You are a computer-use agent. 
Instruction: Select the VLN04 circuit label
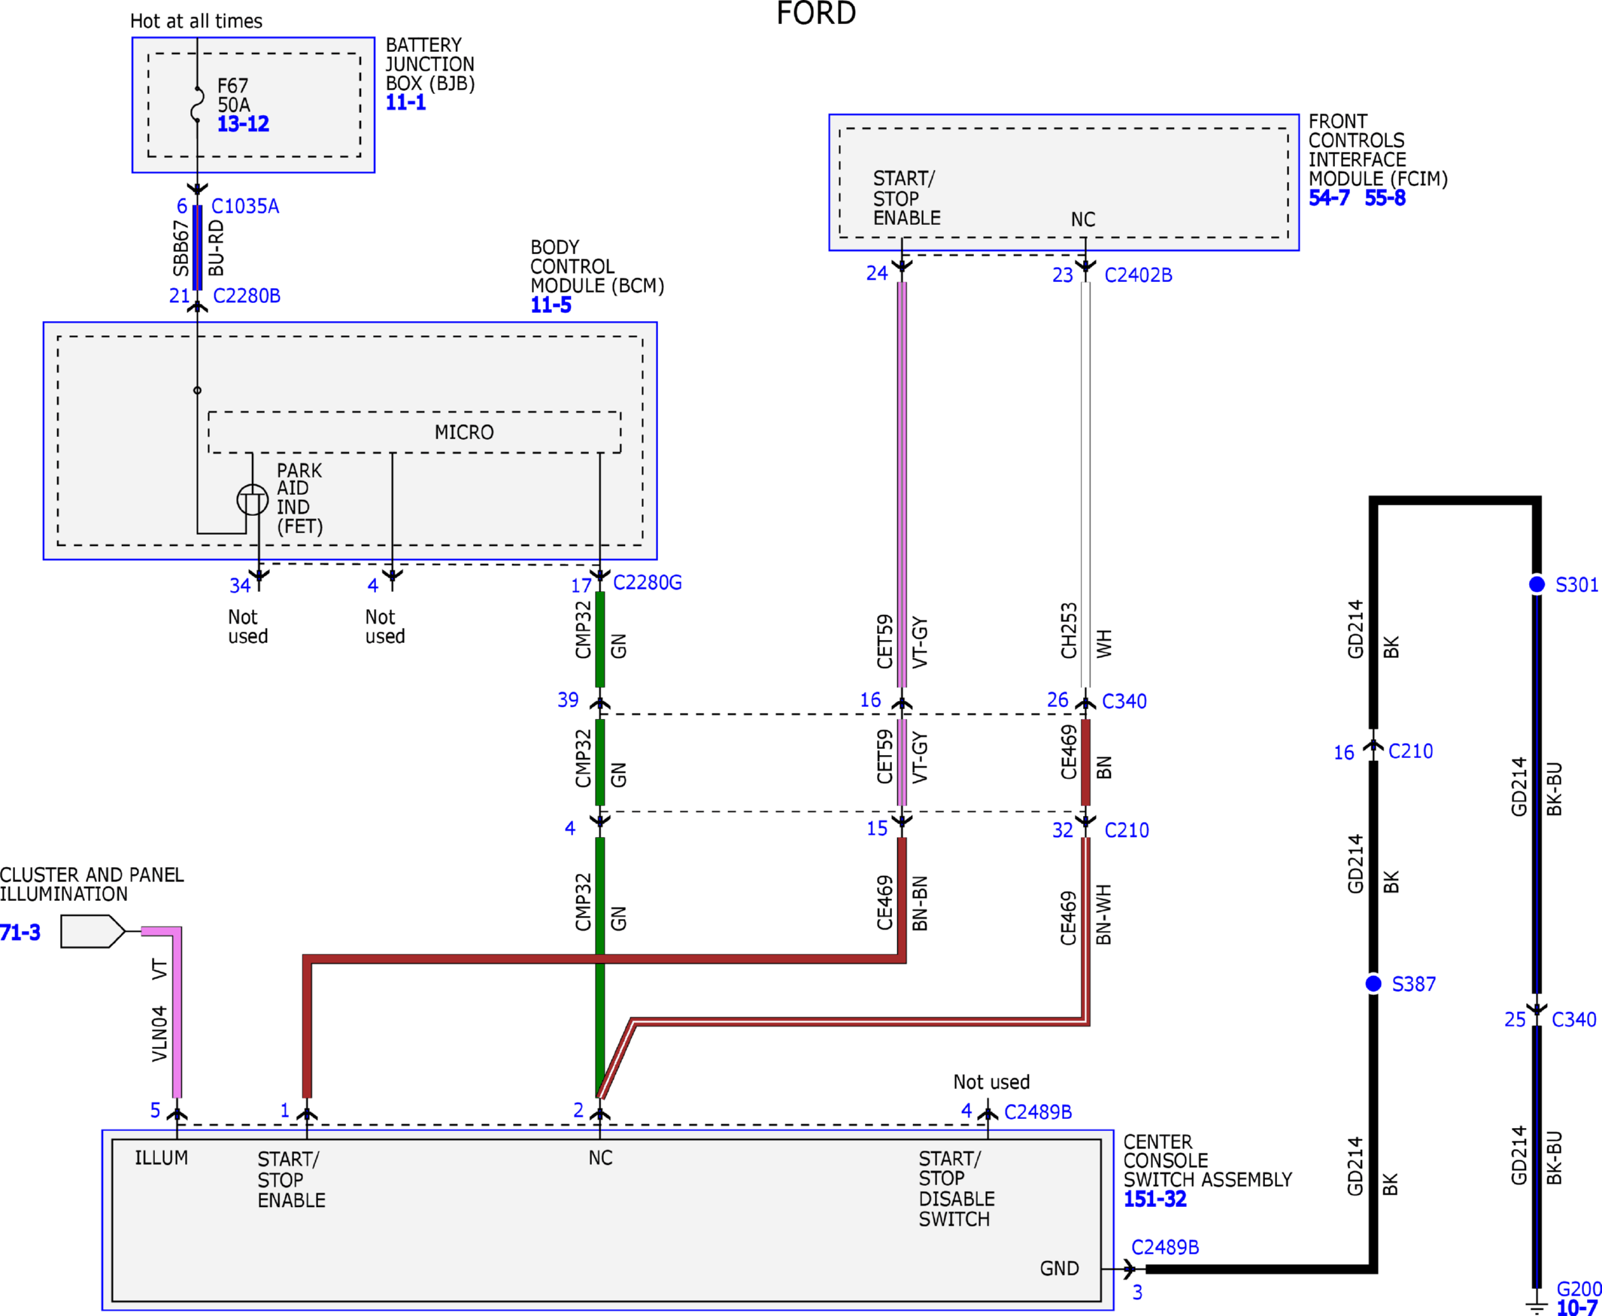[159, 1034]
